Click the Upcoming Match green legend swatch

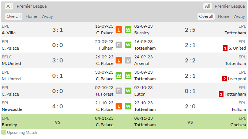pyautogui.click(x=4, y=132)
